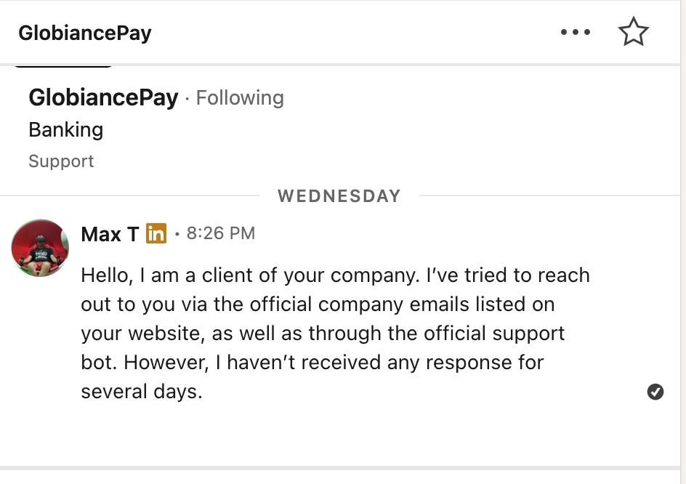Viewport: 686px width, 484px height.
Task: Click the WEDNESDAY date separator
Action: [339, 196]
